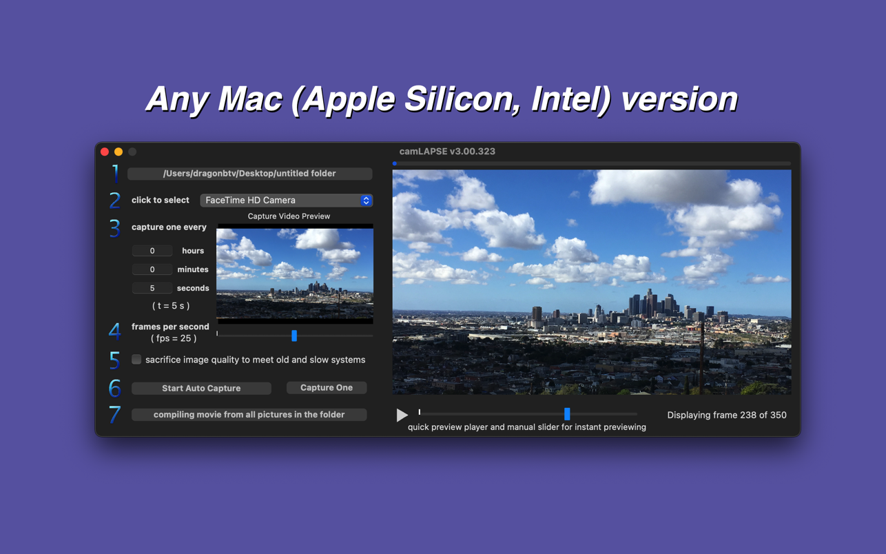Click the '( fps = 25 )' label
The width and height of the screenshot is (886, 554).
click(x=174, y=338)
